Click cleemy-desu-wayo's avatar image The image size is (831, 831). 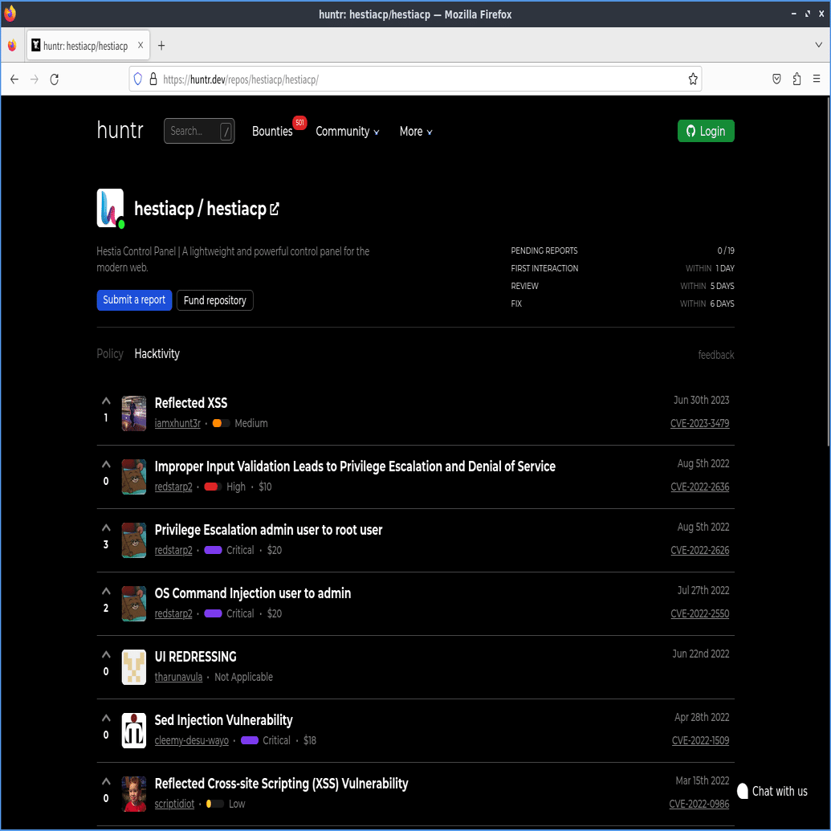coord(133,731)
